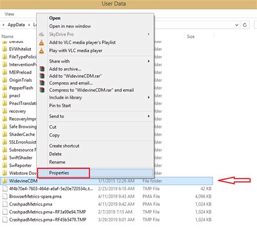Image resolution: width=257 pixels, height=229 pixels.
Task: Click WinRAR icon beside Compress and email
Action: [42, 83]
